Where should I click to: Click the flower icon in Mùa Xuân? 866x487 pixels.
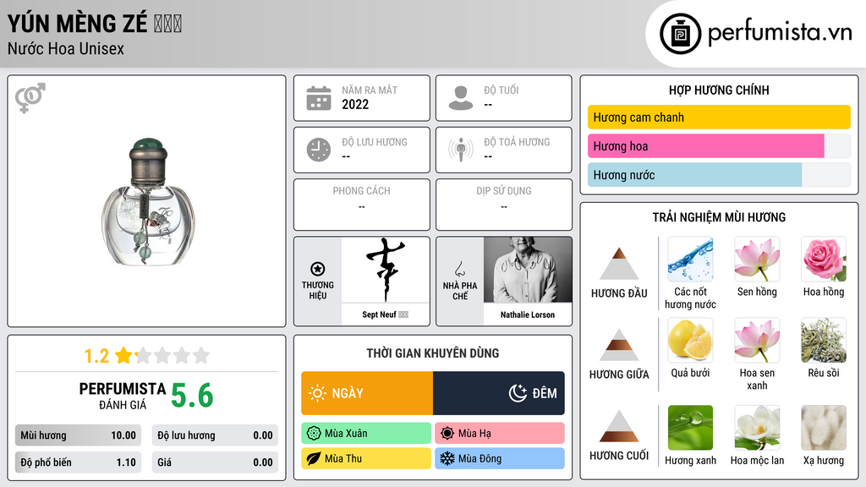coord(314,434)
